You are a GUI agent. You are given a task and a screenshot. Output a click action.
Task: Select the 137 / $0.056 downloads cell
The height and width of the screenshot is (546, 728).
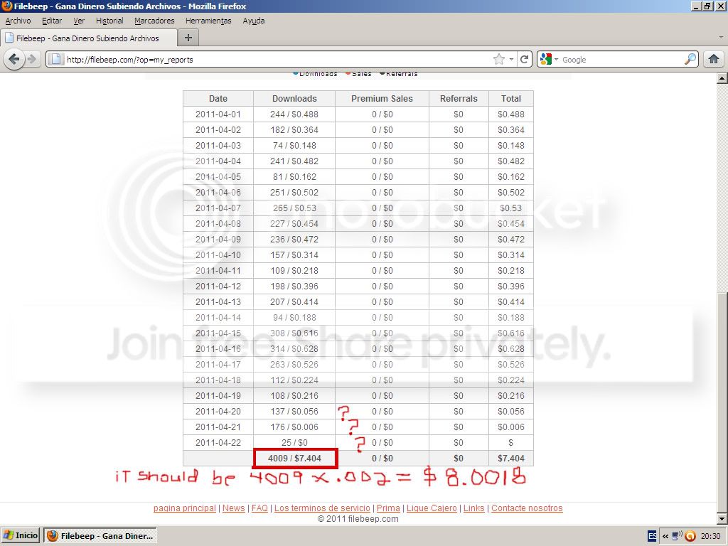[294, 412]
